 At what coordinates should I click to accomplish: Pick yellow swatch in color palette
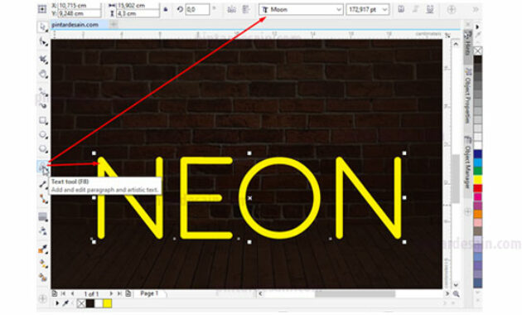(x=478, y=180)
